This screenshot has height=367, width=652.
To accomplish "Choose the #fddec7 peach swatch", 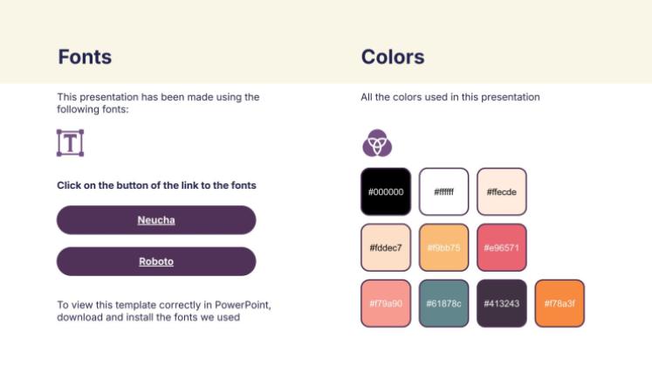I will (x=386, y=247).
